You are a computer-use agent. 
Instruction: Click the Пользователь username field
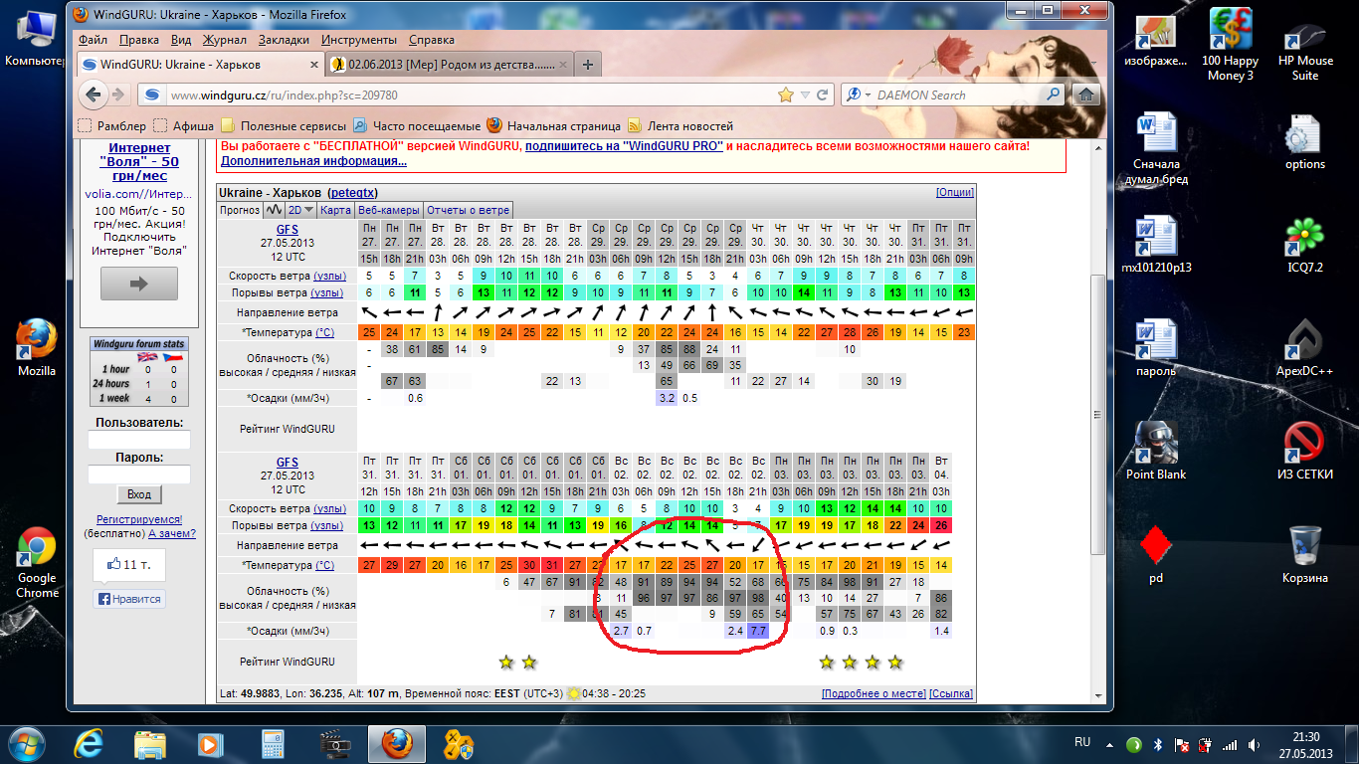coord(138,440)
